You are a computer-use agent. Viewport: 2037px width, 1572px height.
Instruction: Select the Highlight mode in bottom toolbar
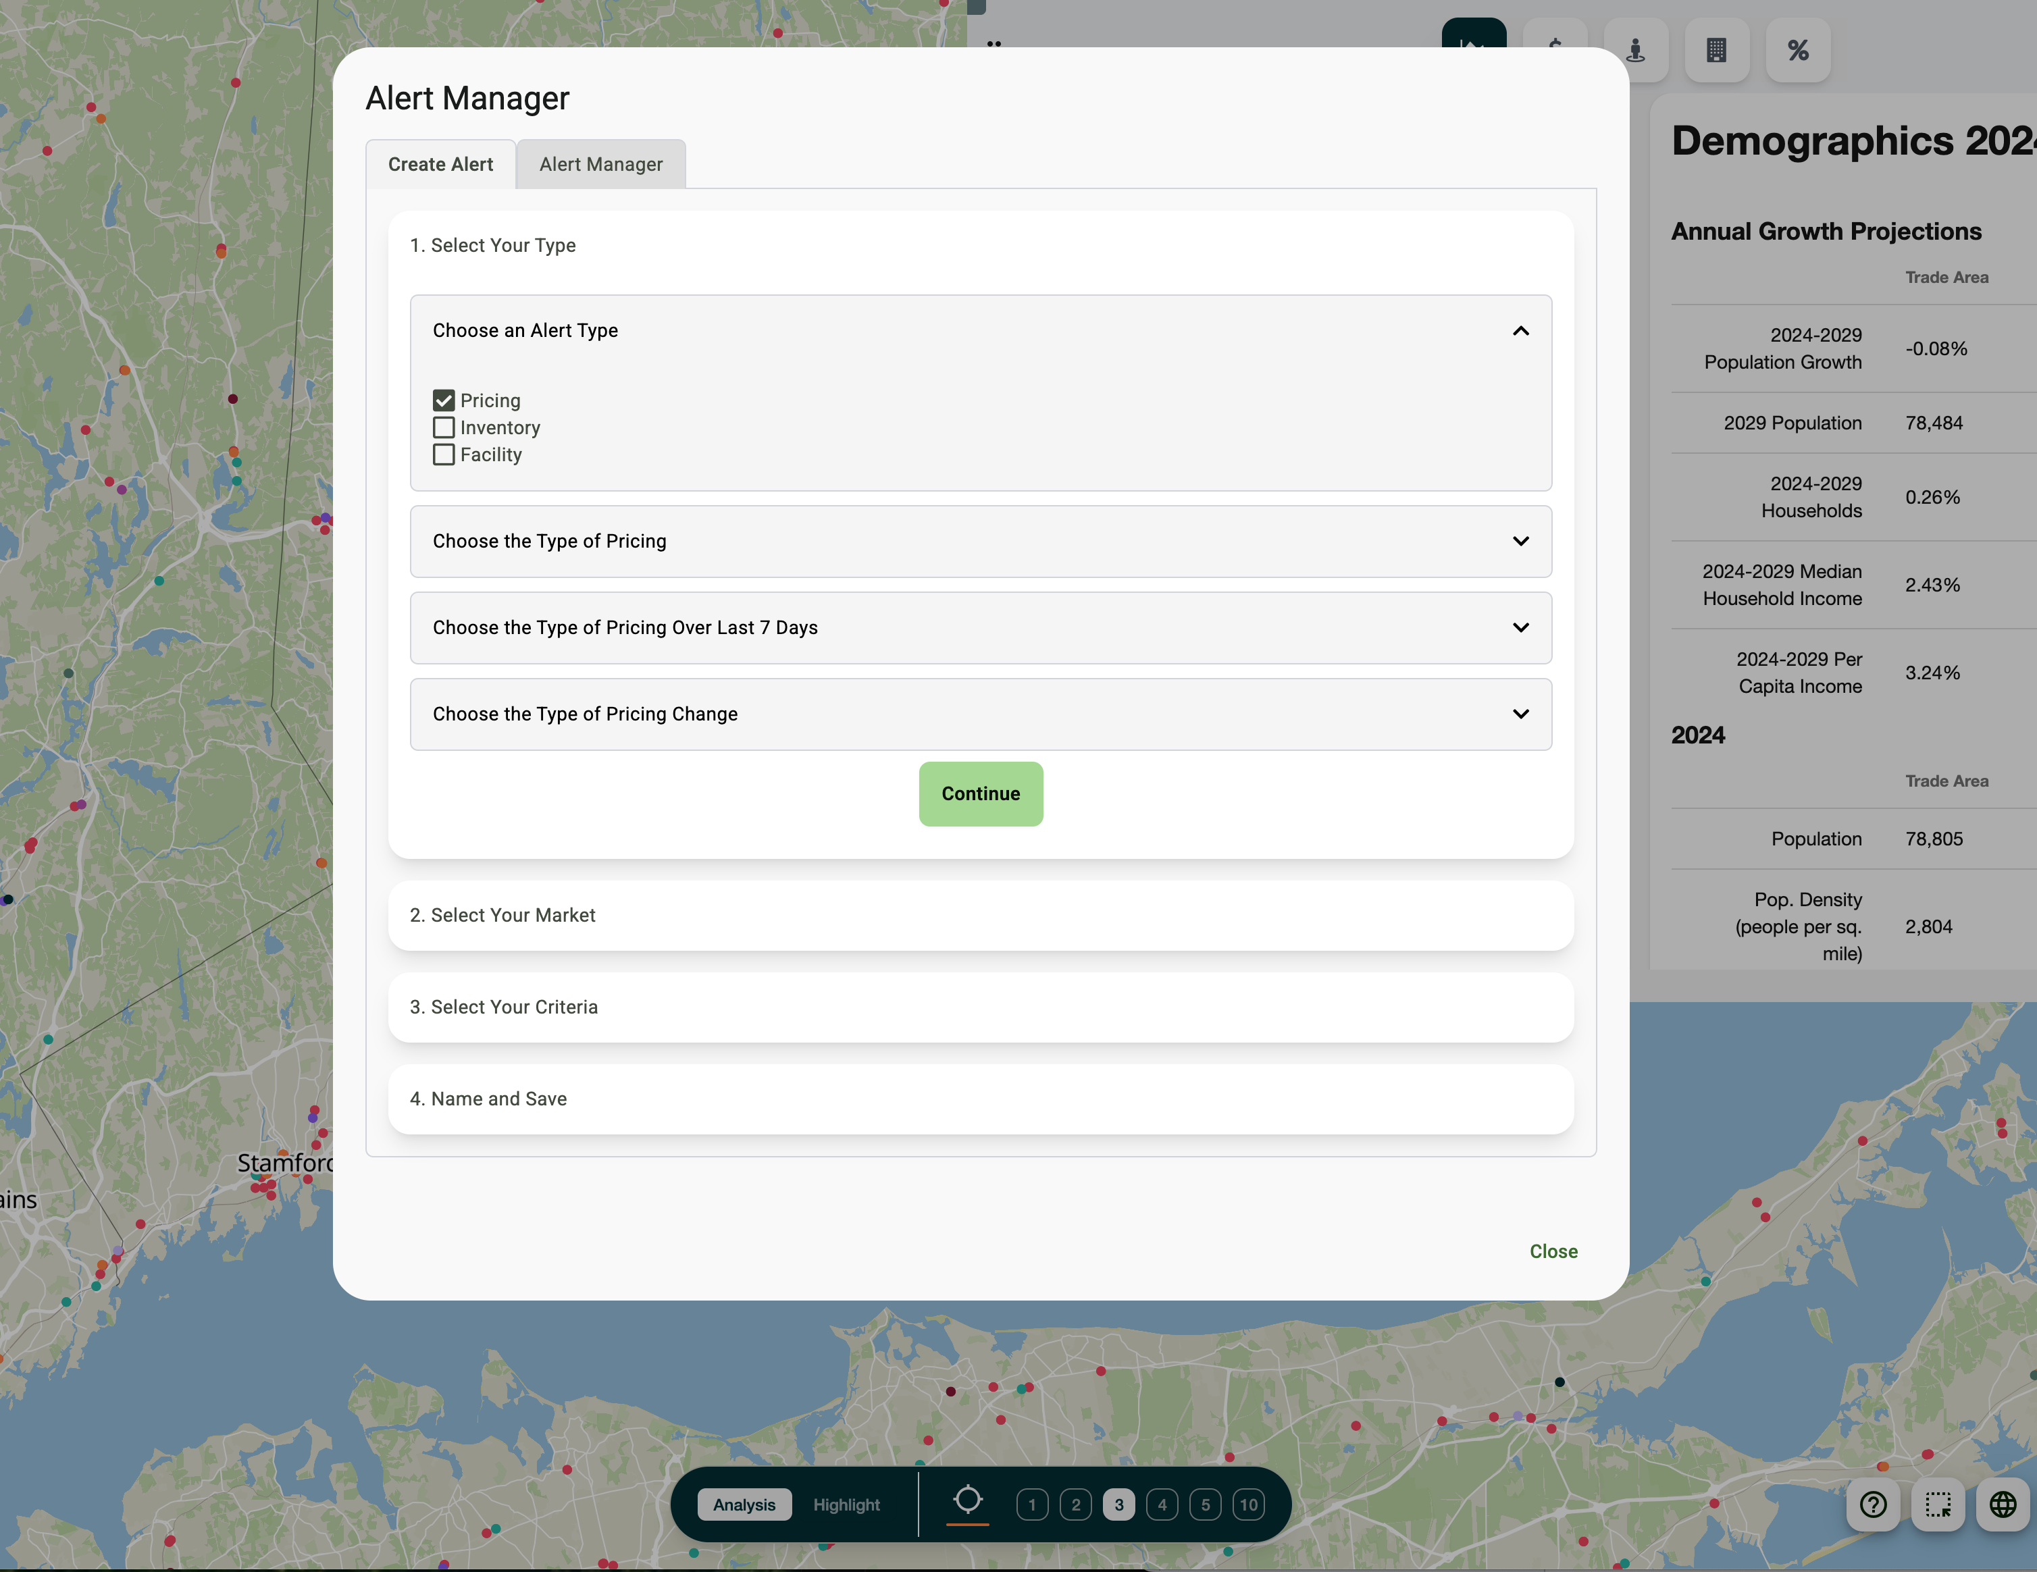[846, 1504]
